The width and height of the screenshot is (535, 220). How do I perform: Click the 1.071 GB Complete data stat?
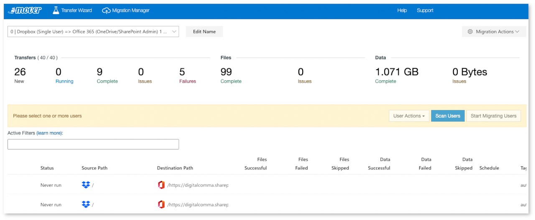tap(397, 76)
